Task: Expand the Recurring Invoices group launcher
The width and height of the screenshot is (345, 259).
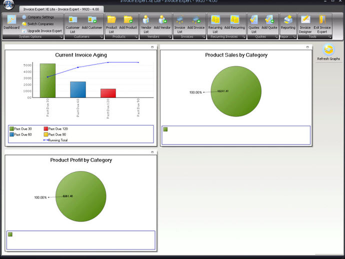Action: click(244, 37)
